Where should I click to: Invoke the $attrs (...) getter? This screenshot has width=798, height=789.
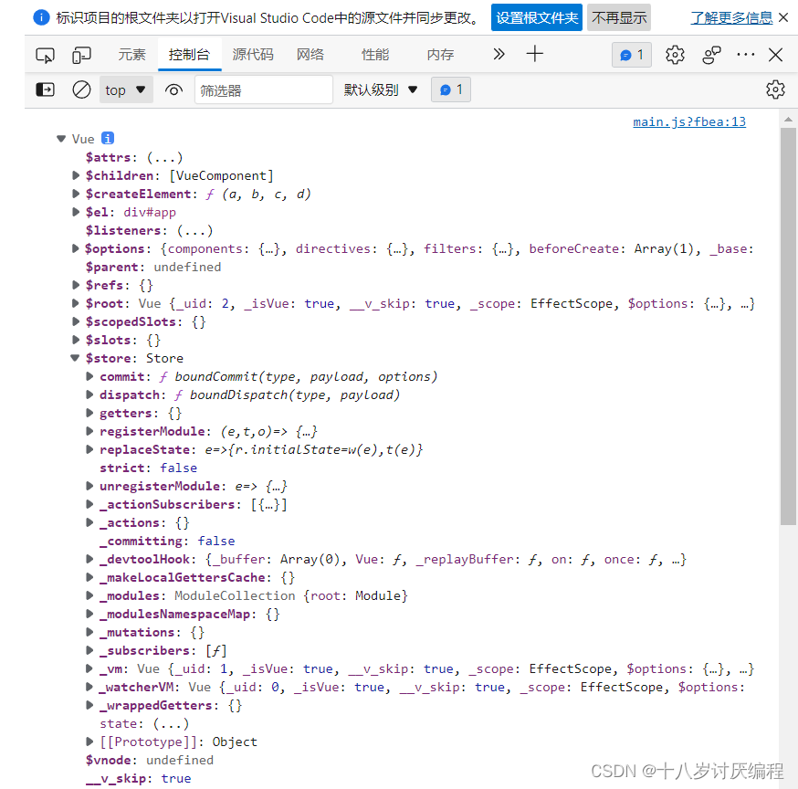[x=165, y=158]
